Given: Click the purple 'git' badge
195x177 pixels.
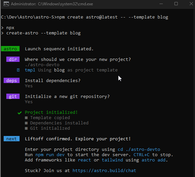Looking at the screenshot, I should (x=13, y=96).
